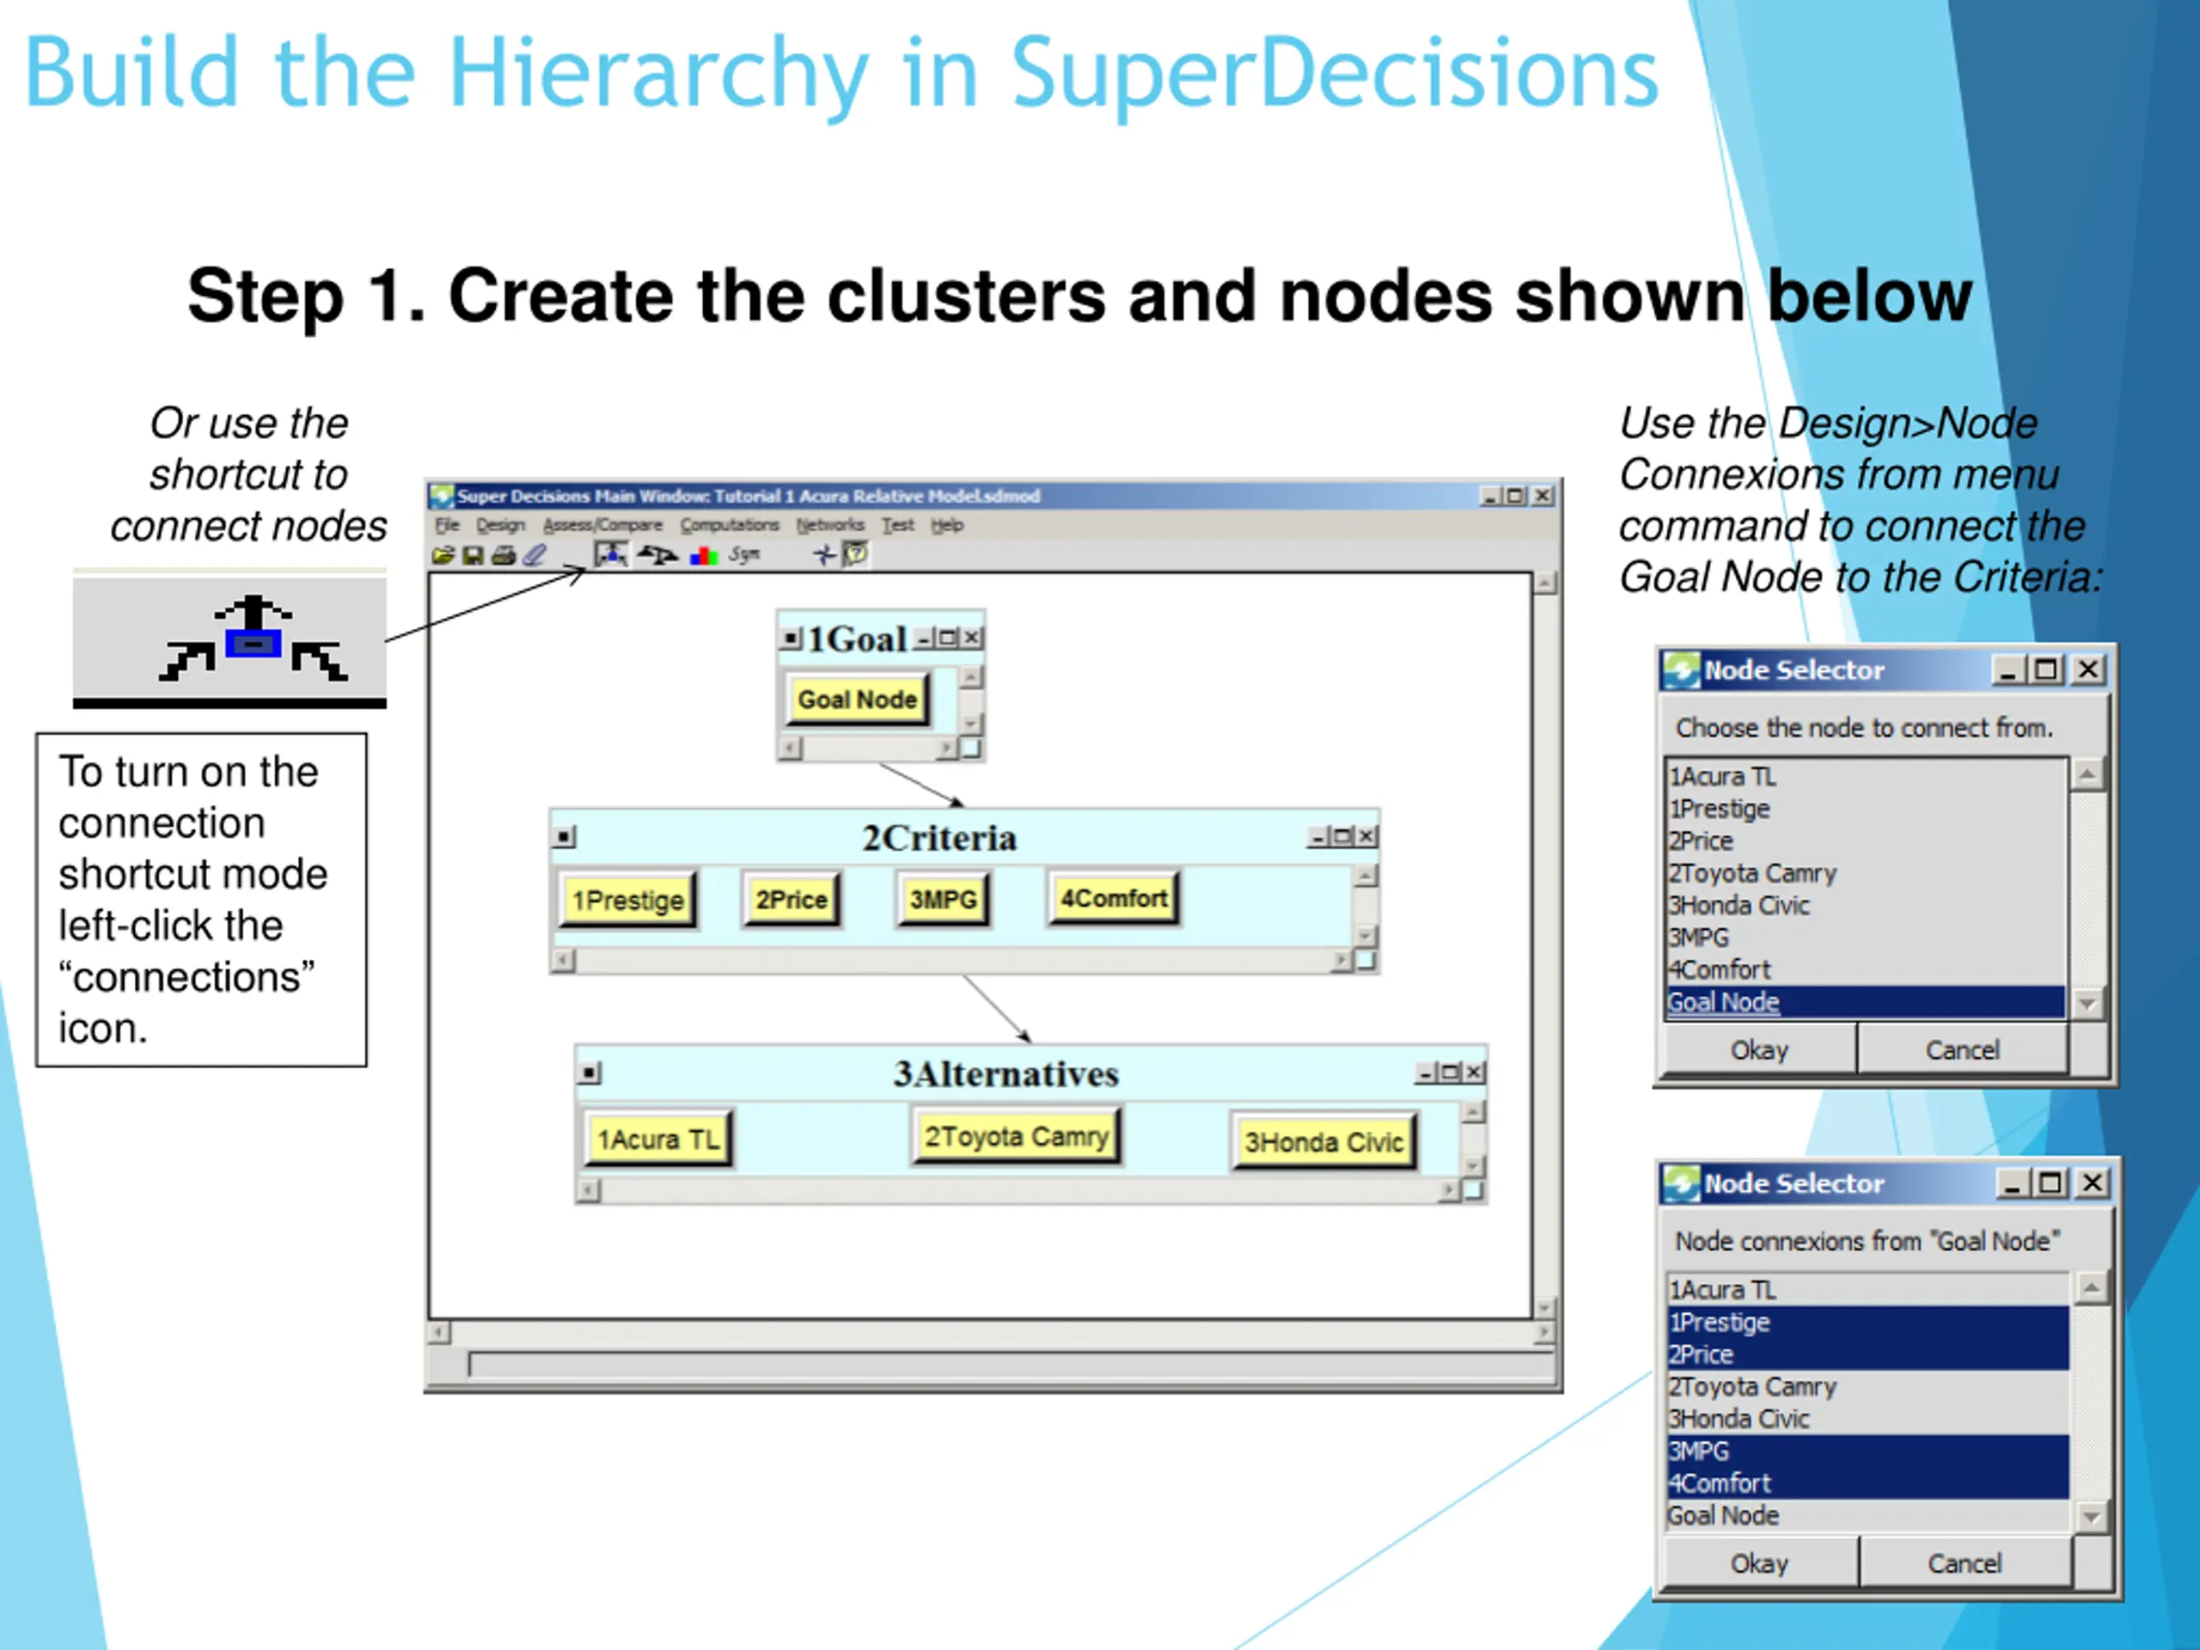This screenshot has width=2200, height=1650.
Task: Click Cancel in upper Node Selector dialog
Action: pos(1962,1049)
